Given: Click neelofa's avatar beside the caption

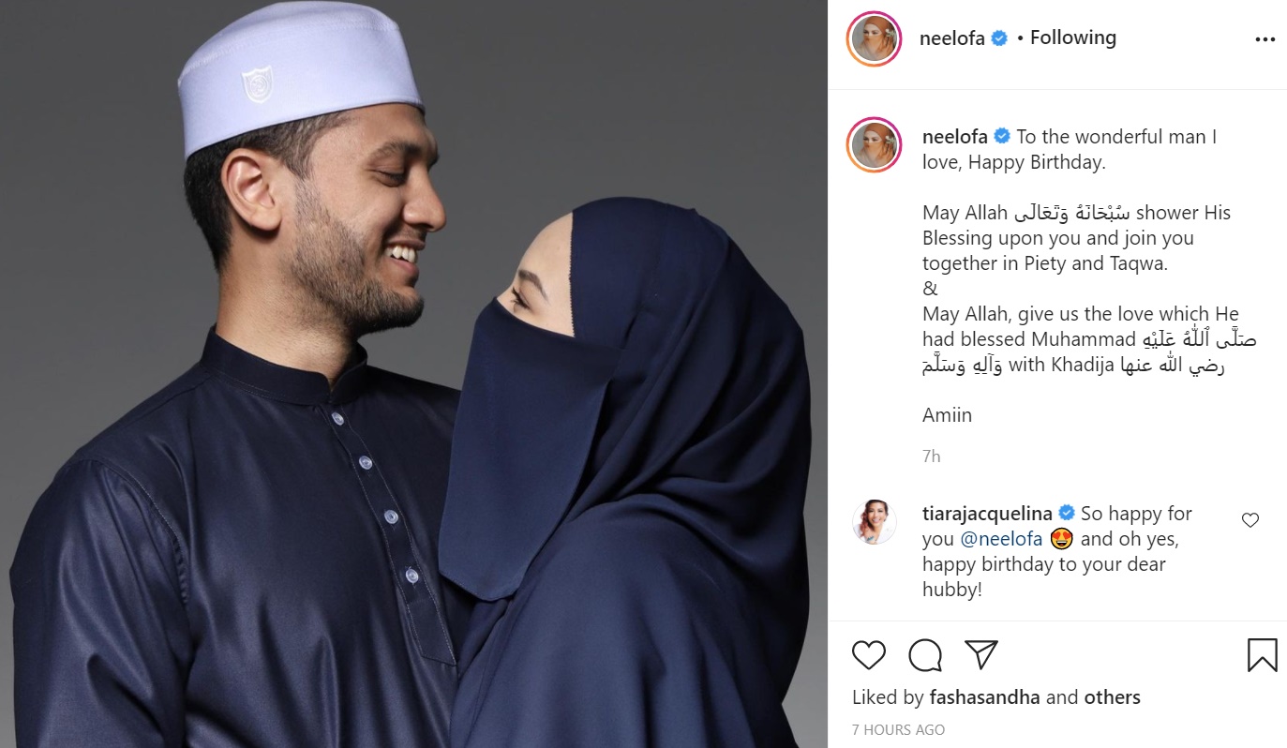Looking at the screenshot, I should (874, 145).
